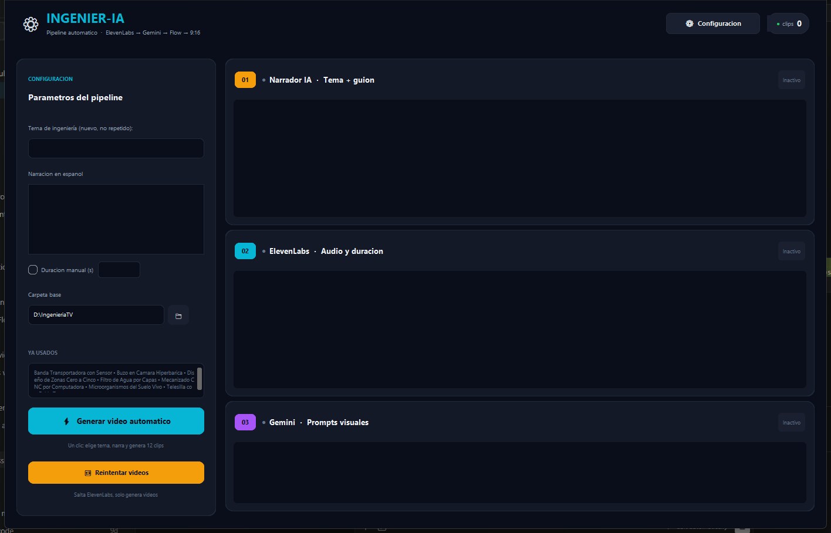Click the CONFIGURACION section label
This screenshot has height=533, width=831.
tap(50, 79)
